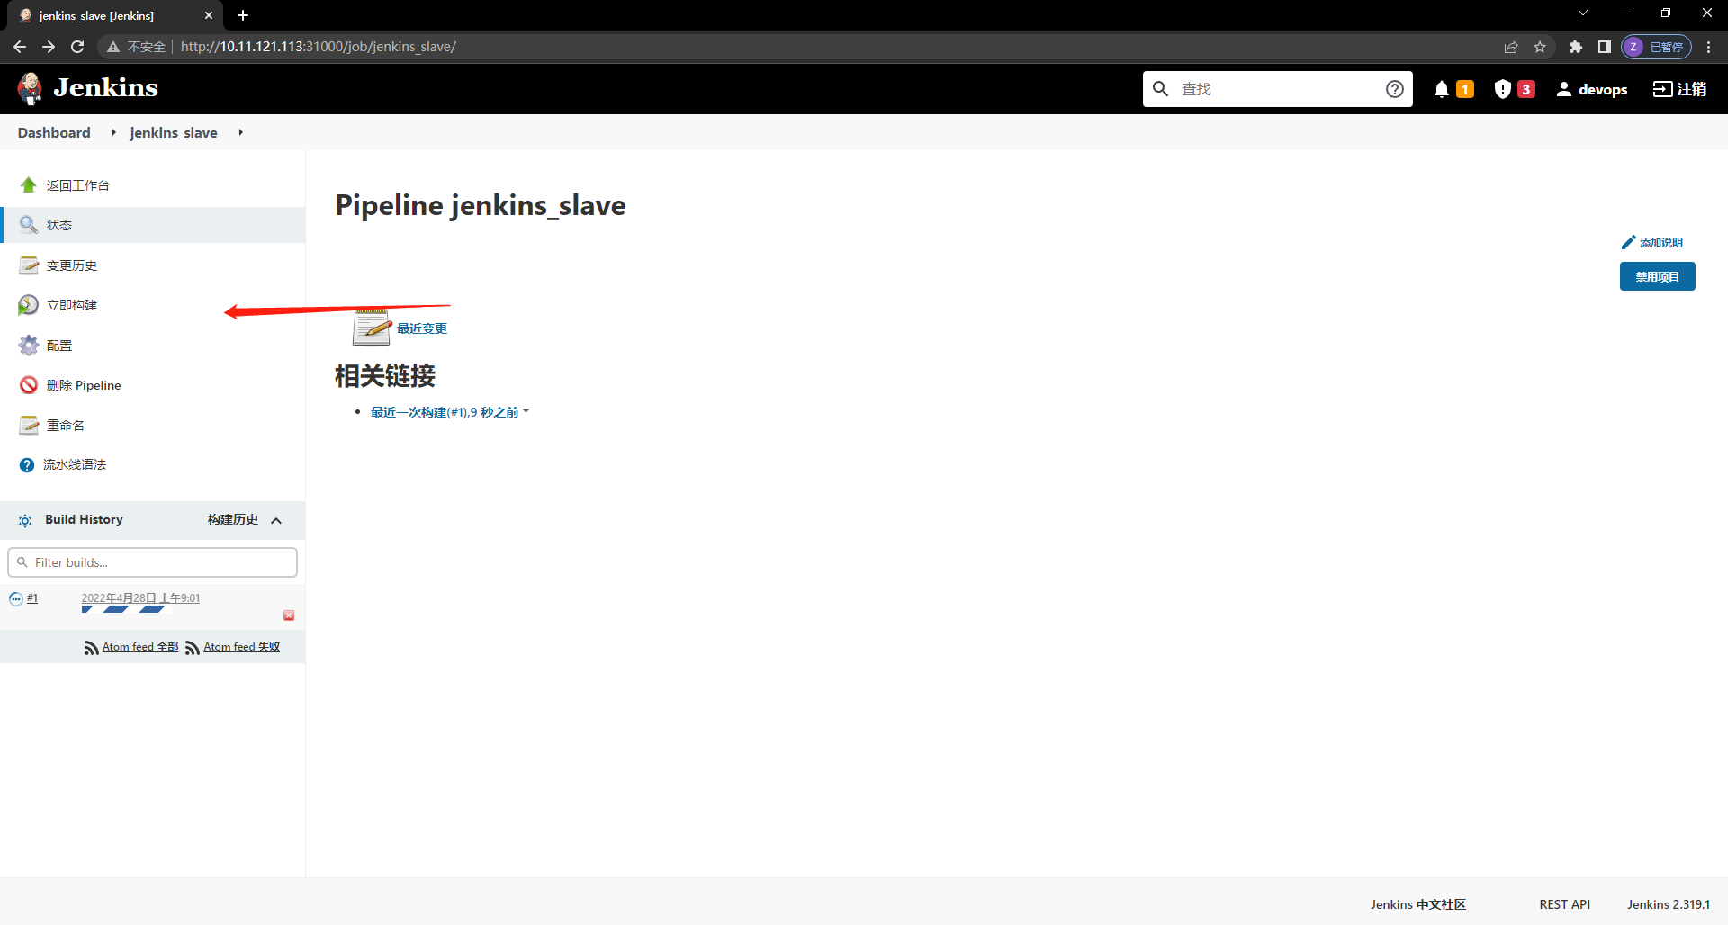
Task: Select 状态 in the sidebar
Action: click(x=153, y=225)
